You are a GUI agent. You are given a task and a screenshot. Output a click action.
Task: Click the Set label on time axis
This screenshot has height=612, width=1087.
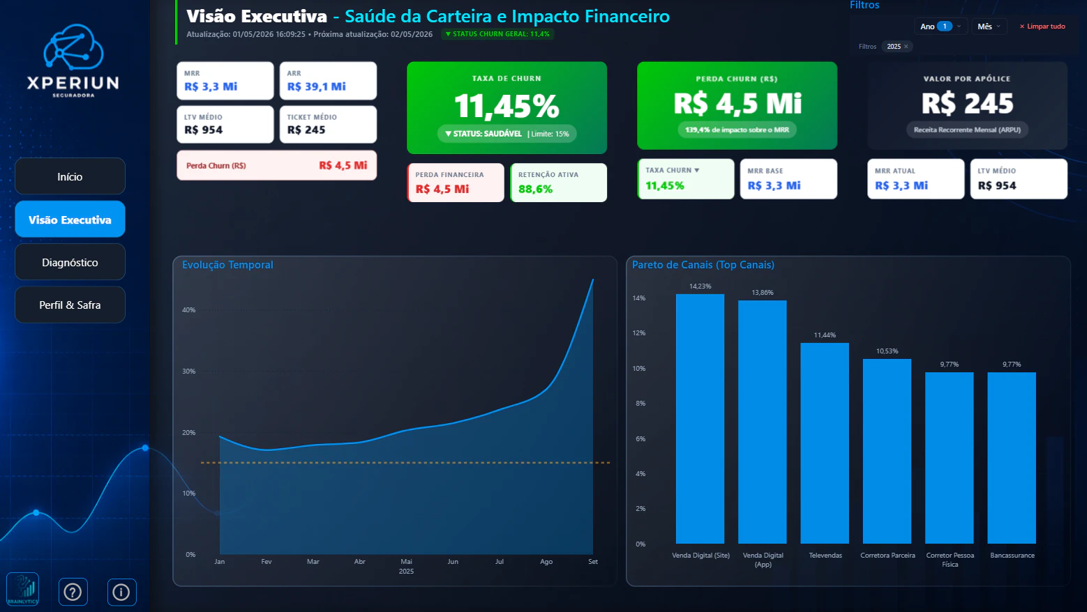coord(593,562)
